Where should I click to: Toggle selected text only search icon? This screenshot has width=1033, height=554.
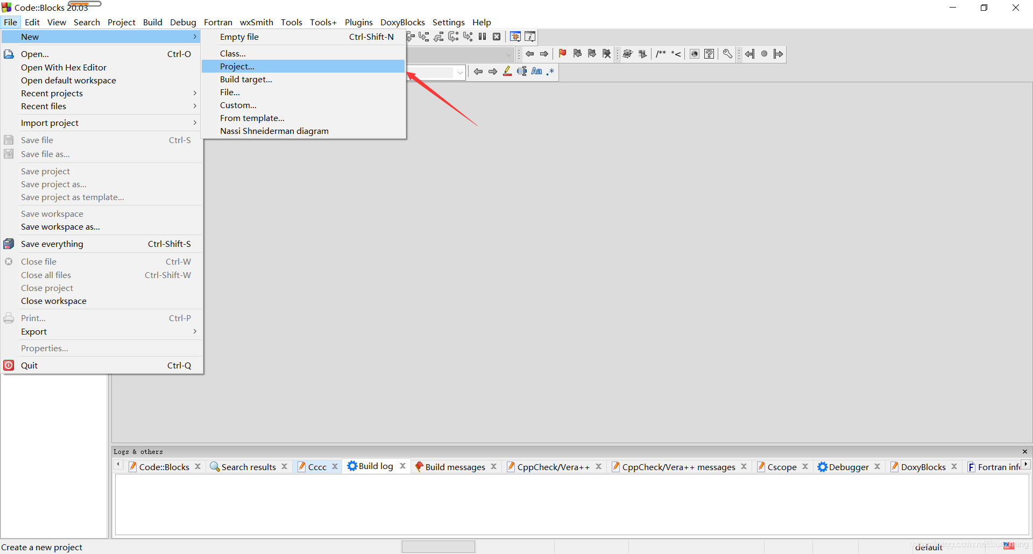(522, 72)
